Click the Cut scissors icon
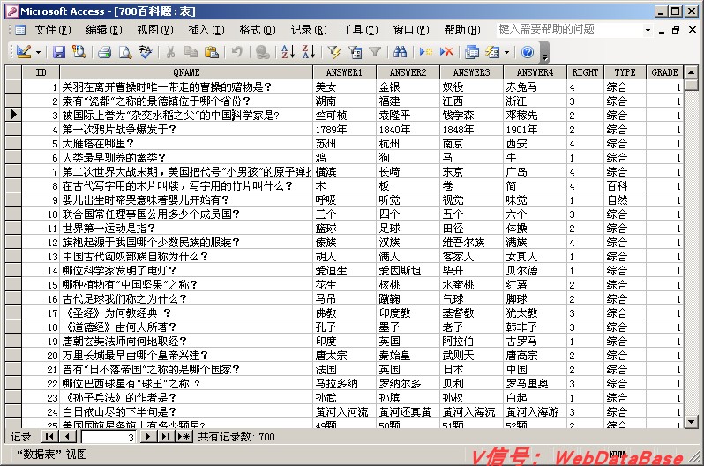 tap(170, 52)
